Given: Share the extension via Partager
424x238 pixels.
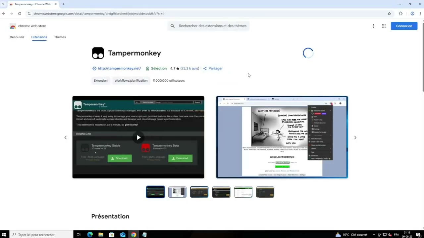Looking at the screenshot, I should click(x=213, y=68).
